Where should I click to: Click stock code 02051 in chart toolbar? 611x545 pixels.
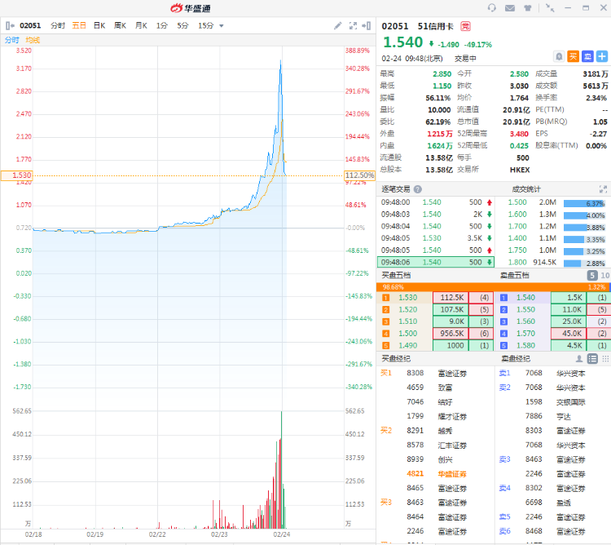(30, 26)
